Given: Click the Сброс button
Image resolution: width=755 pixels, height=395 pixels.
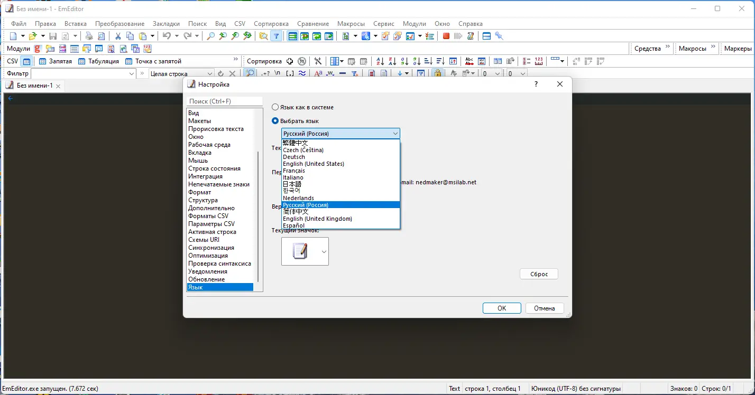Looking at the screenshot, I should click(539, 274).
